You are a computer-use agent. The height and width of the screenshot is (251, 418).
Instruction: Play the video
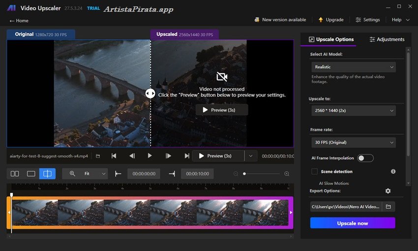click(149, 156)
